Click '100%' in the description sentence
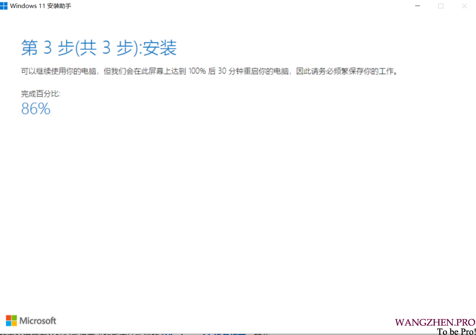This screenshot has width=476, height=335. pos(198,72)
